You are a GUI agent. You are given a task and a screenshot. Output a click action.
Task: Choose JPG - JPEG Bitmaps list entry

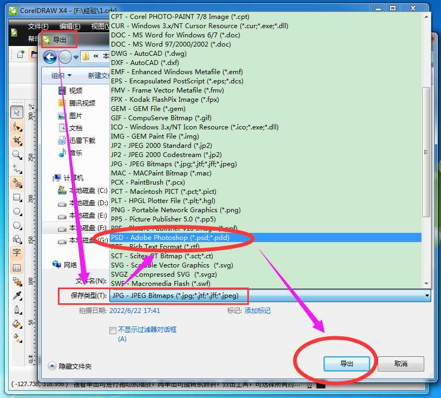pos(266,164)
